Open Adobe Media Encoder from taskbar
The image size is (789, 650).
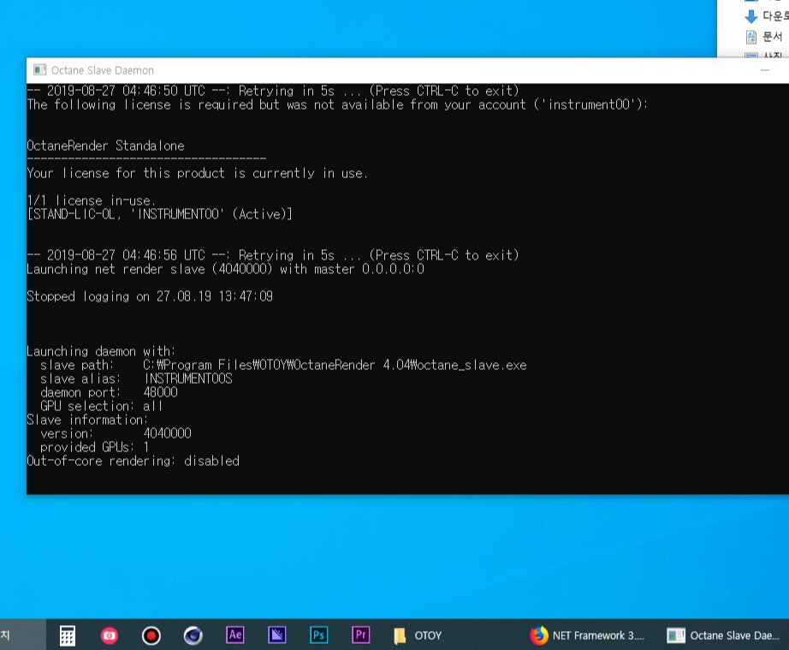point(276,635)
